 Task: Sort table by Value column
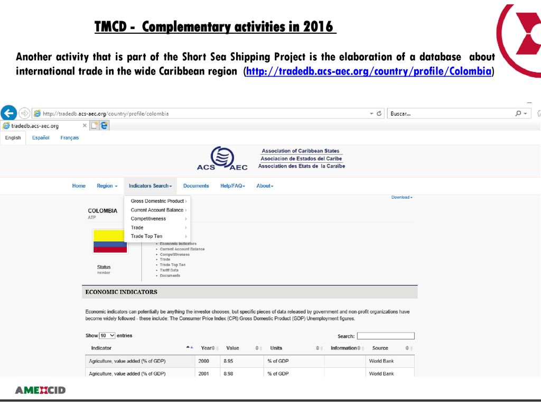tap(241, 348)
